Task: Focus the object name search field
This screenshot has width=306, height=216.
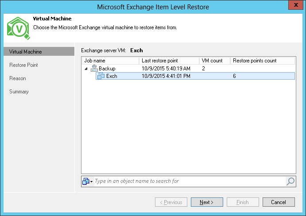Action: [x=190, y=181]
